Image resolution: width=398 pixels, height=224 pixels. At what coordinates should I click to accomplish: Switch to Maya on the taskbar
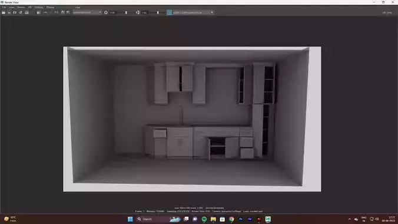click(268, 219)
